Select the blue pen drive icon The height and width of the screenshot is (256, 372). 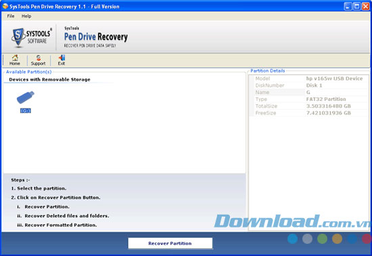click(x=26, y=98)
